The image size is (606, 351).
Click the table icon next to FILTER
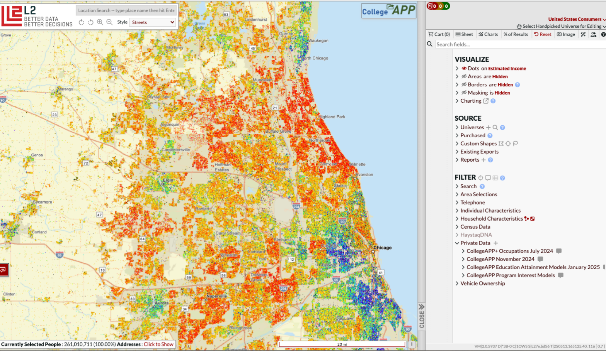click(495, 178)
